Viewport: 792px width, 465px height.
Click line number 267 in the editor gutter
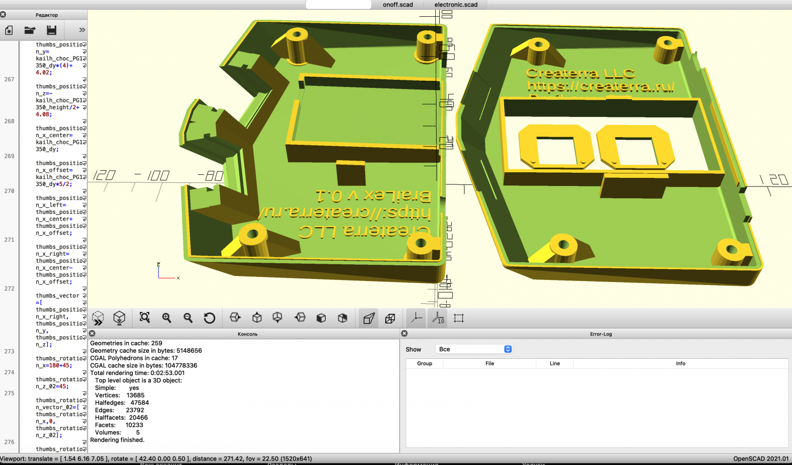[9, 79]
